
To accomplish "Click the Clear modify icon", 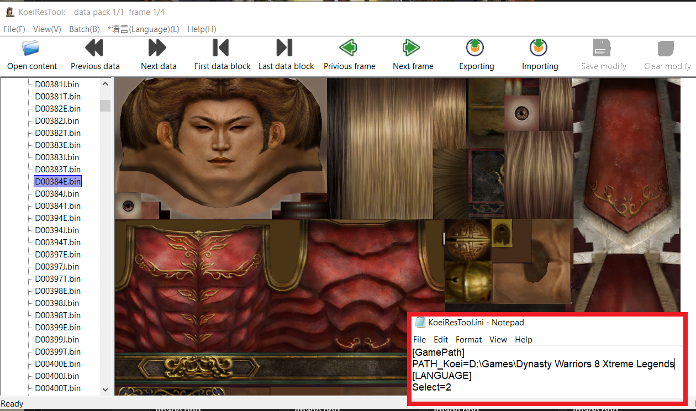I will point(666,48).
